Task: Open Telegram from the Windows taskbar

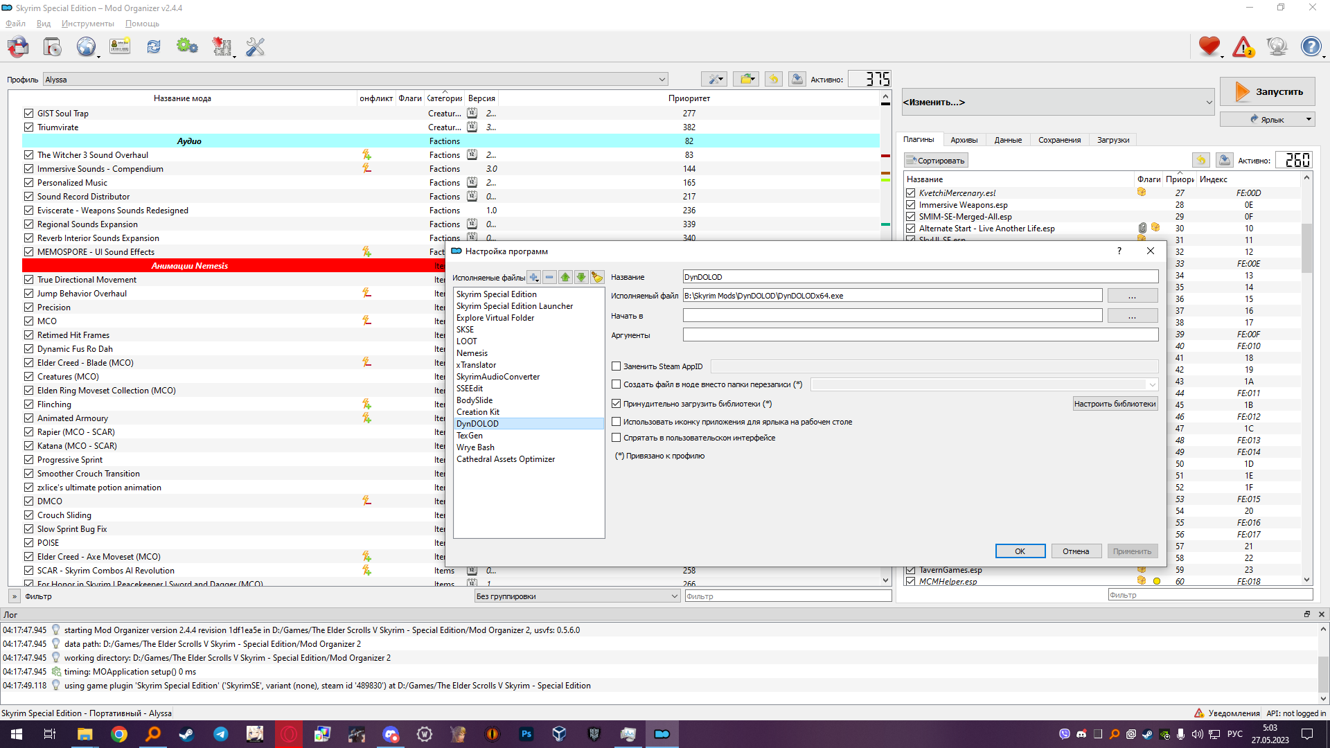Action: click(x=220, y=734)
